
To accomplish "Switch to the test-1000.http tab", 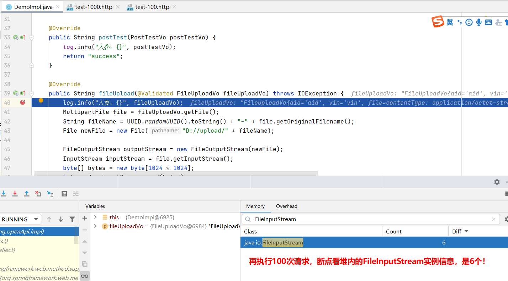I will 94,7.
